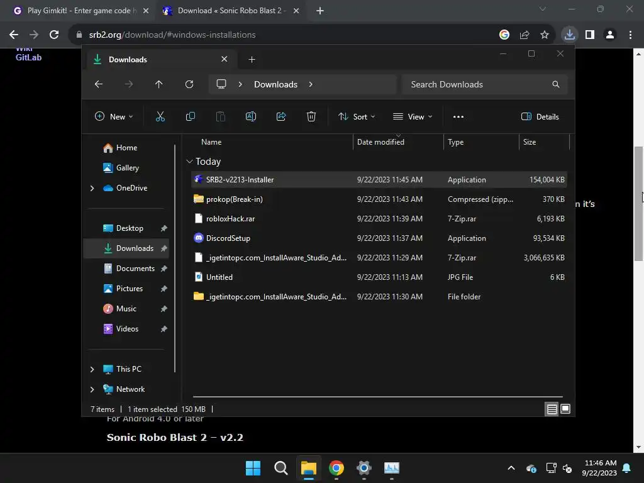644x483 pixels.
Task: Go back in File Explorer
Action: click(x=99, y=84)
